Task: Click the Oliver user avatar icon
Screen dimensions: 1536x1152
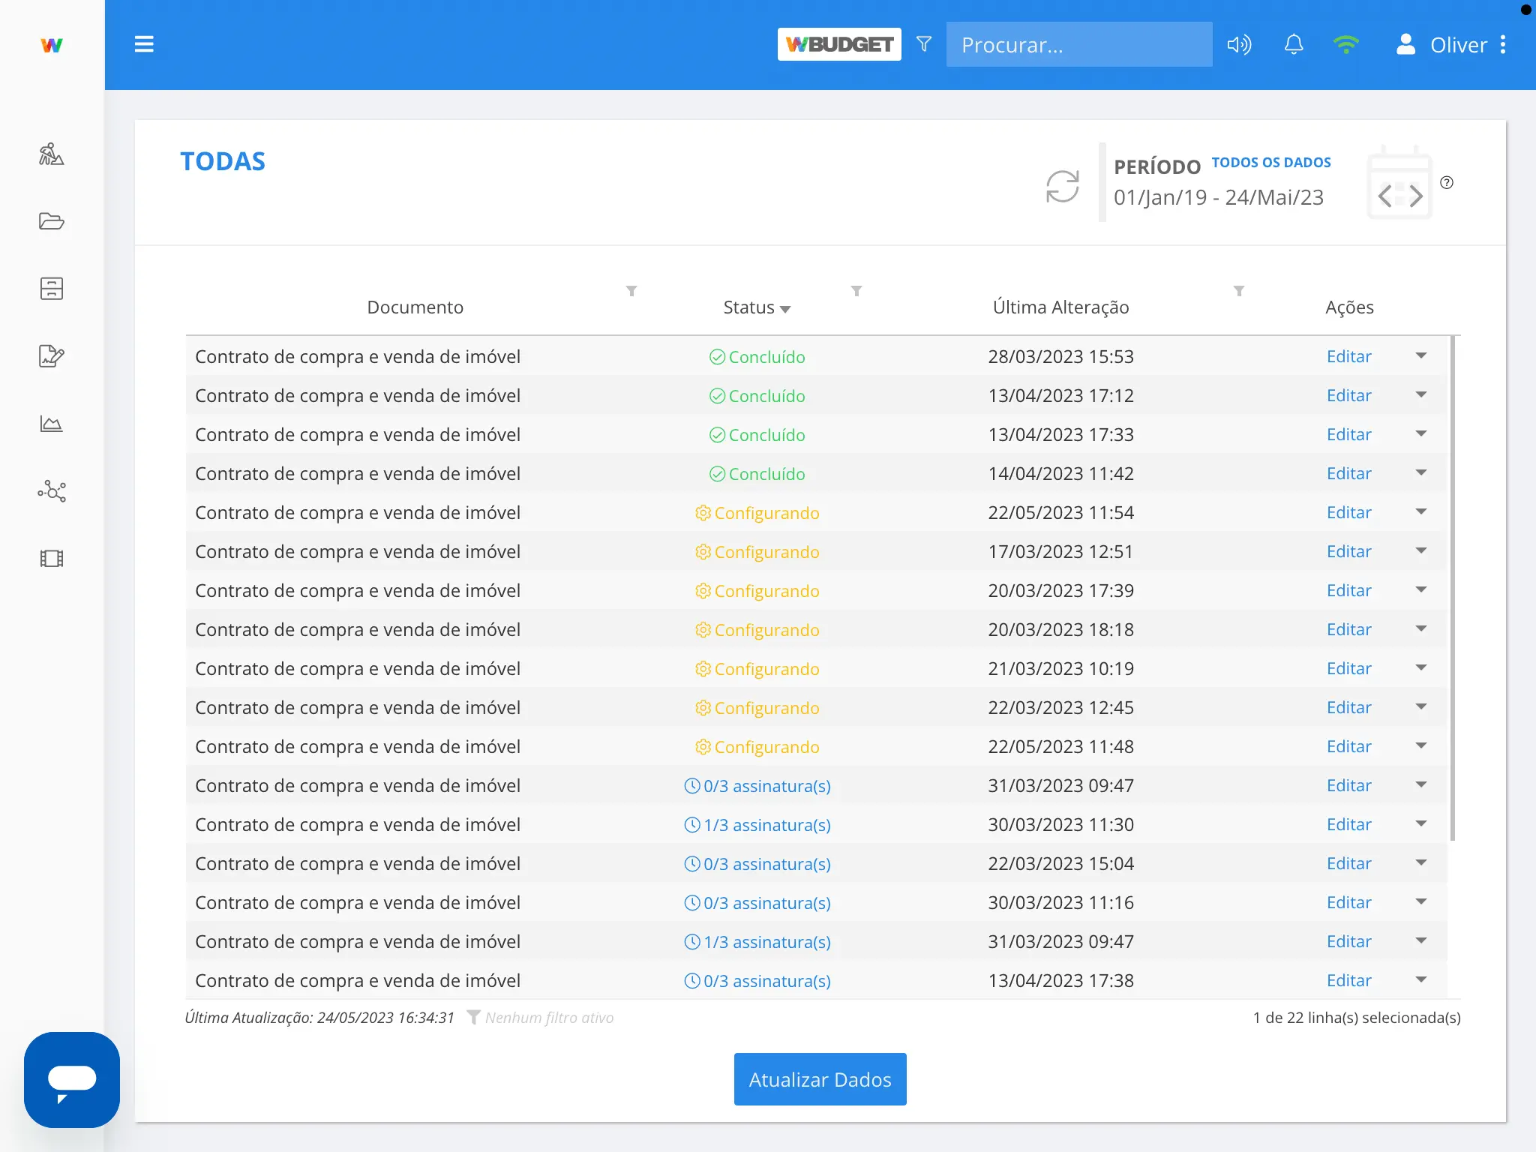Action: pyautogui.click(x=1405, y=44)
